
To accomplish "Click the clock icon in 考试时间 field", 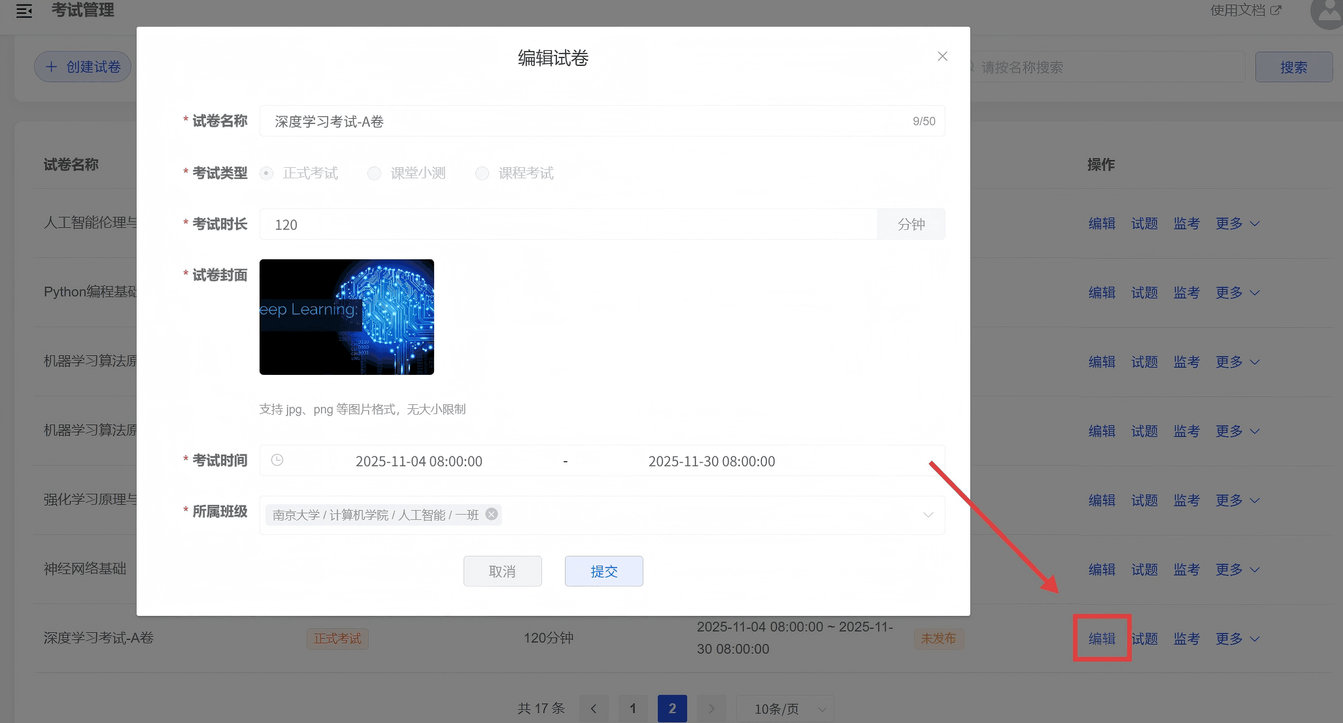I will (277, 460).
